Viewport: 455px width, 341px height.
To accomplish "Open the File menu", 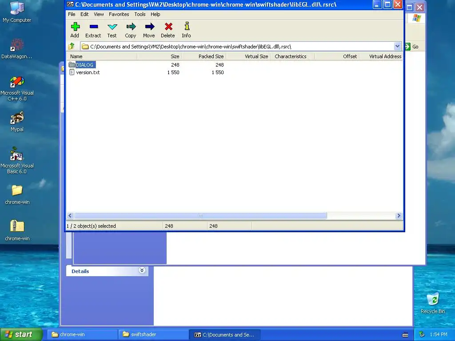I will coord(72,14).
